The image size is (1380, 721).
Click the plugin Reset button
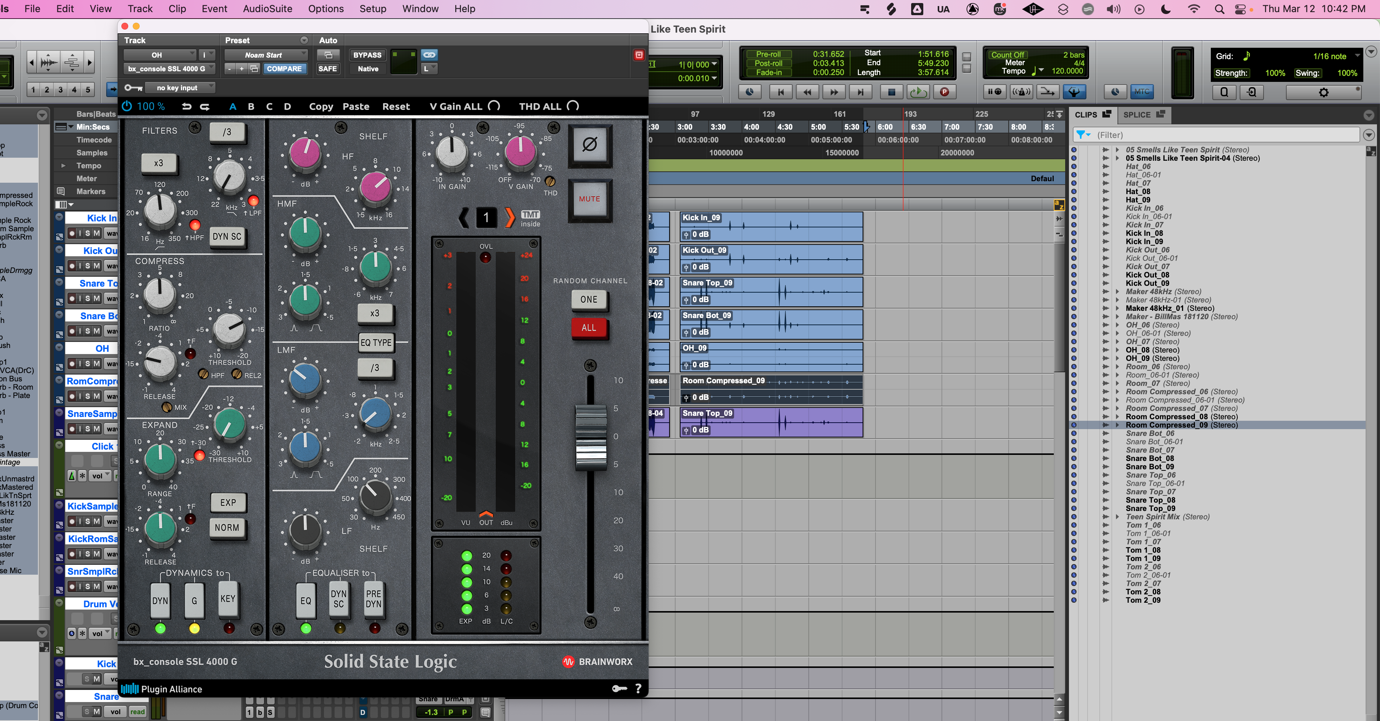(x=396, y=107)
